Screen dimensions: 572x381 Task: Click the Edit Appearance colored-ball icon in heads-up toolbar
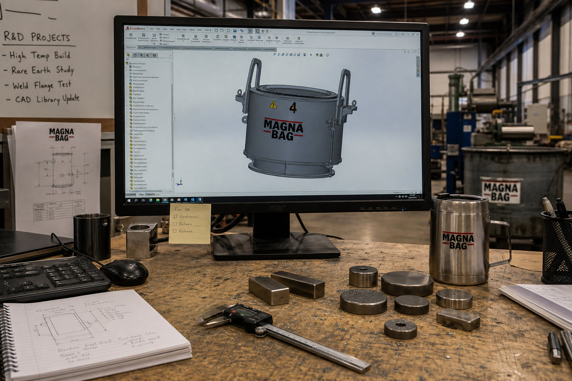click(317, 55)
